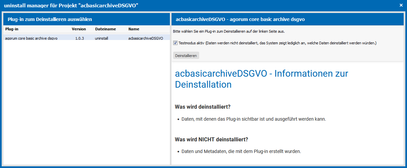This screenshot has height=168, width=407.
Task: Click the 'Was wird NICHT deinstalliert?' heading
Action: pyautogui.click(x=211, y=139)
